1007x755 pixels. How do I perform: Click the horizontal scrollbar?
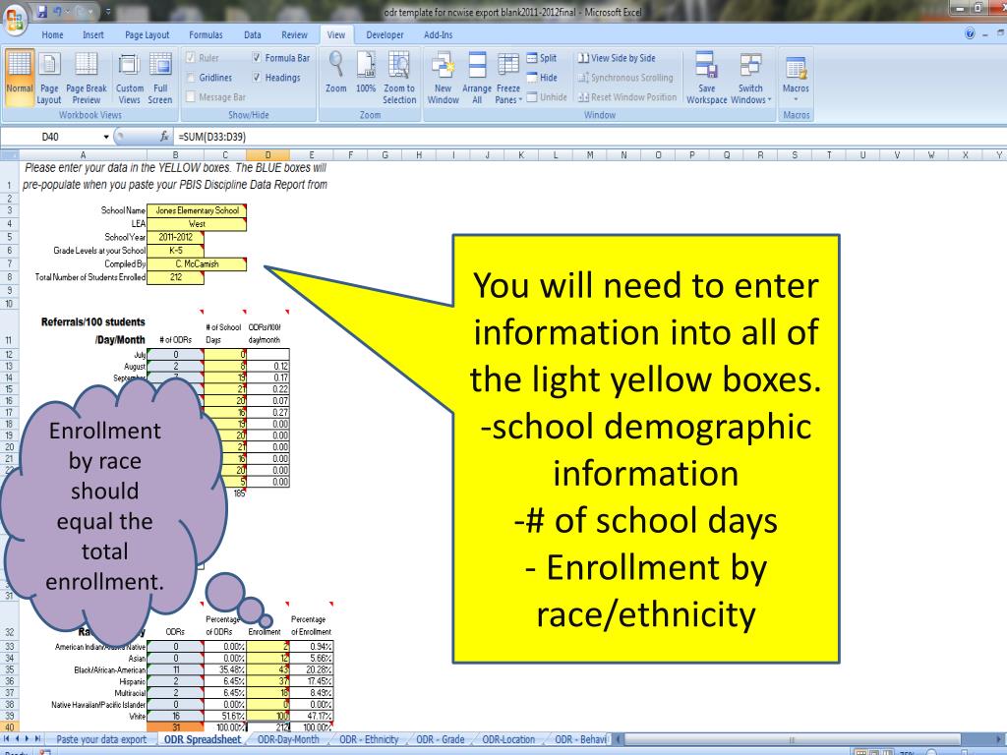pyautogui.click(x=792, y=739)
